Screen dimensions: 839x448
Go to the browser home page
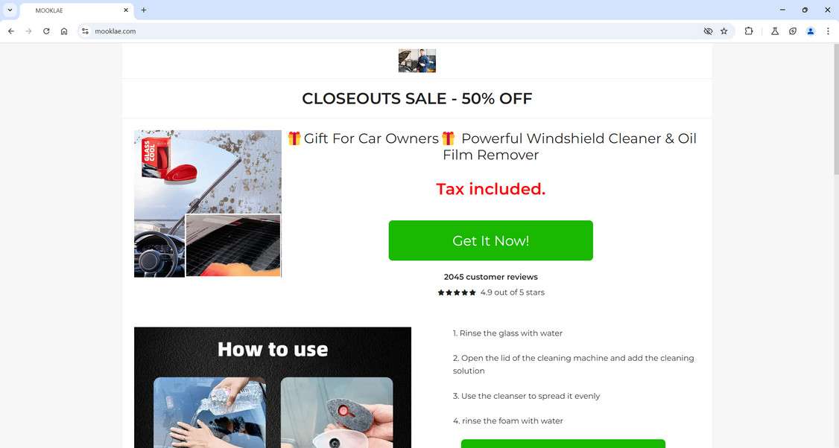pyautogui.click(x=64, y=31)
